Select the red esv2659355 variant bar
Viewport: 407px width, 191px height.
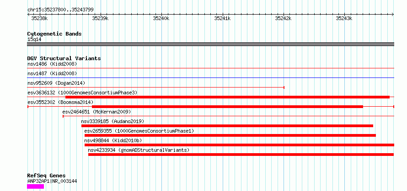coord(230,135)
